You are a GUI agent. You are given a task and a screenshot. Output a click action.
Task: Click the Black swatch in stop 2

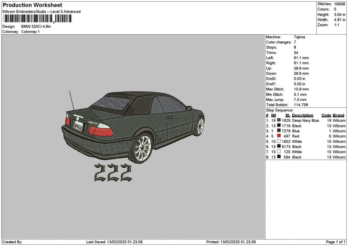click(x=278, y=125)
